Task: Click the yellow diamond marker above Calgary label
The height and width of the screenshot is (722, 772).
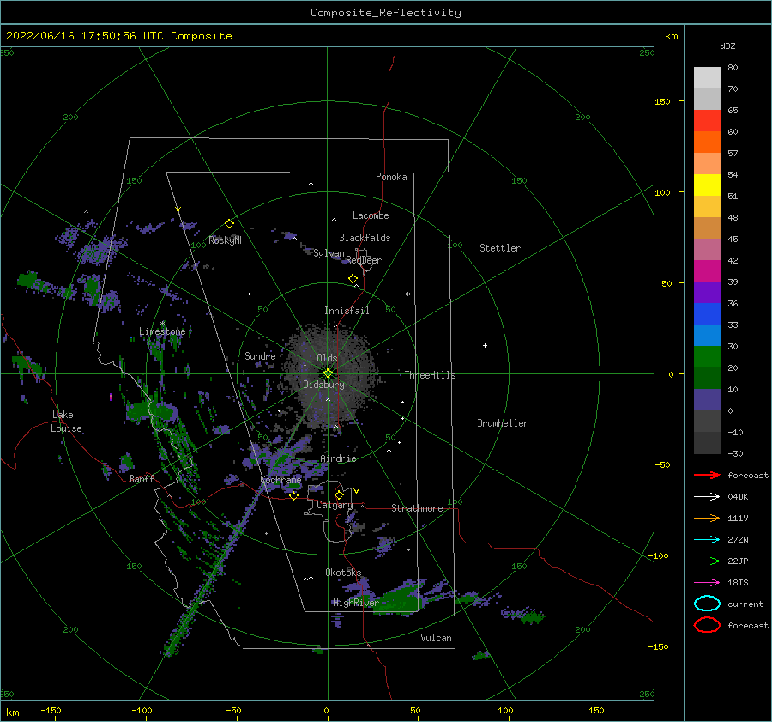Action: click(339, 494)
